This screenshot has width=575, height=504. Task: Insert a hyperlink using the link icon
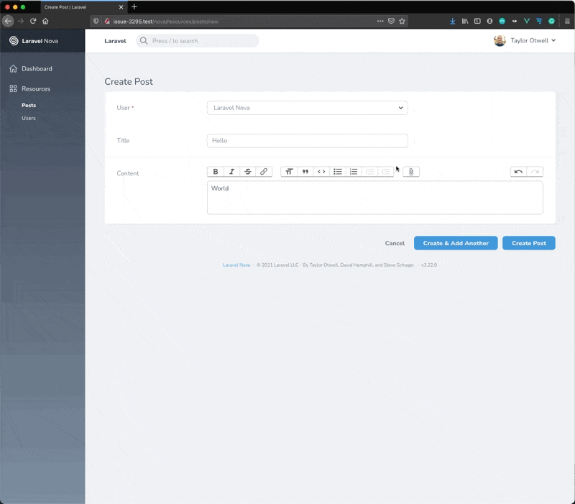[263, 171]
